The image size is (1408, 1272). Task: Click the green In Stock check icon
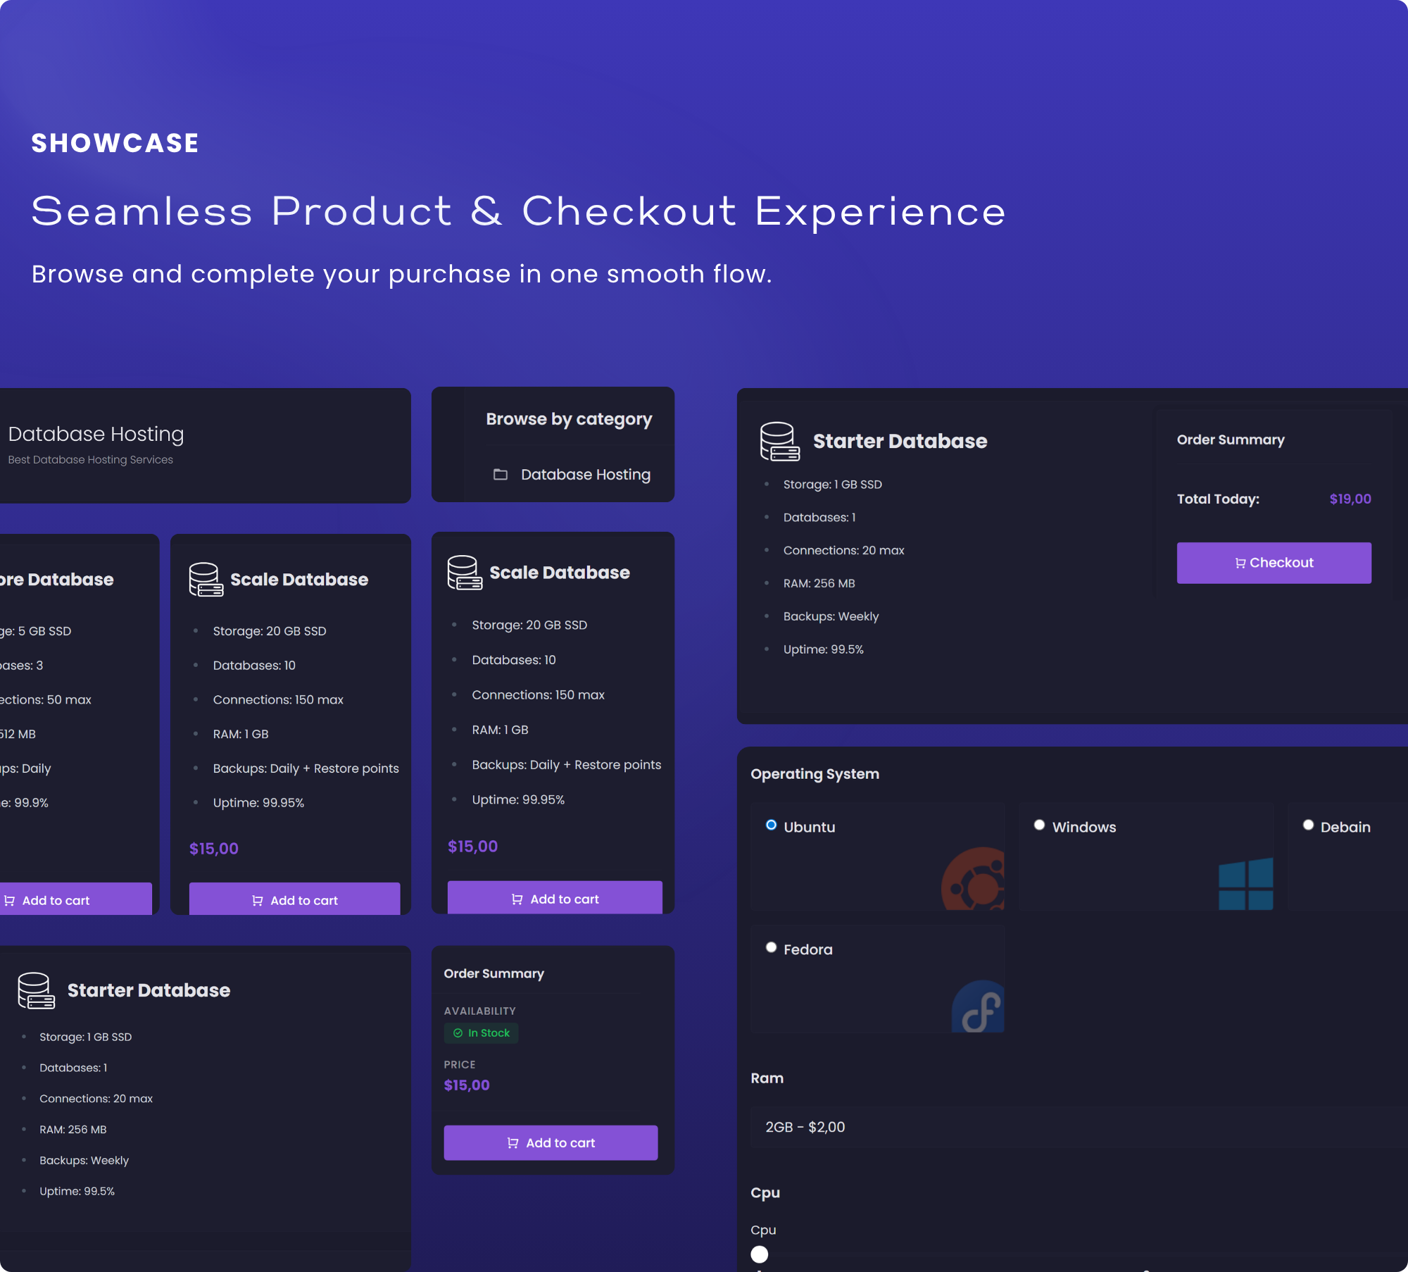coord(458,1033)
